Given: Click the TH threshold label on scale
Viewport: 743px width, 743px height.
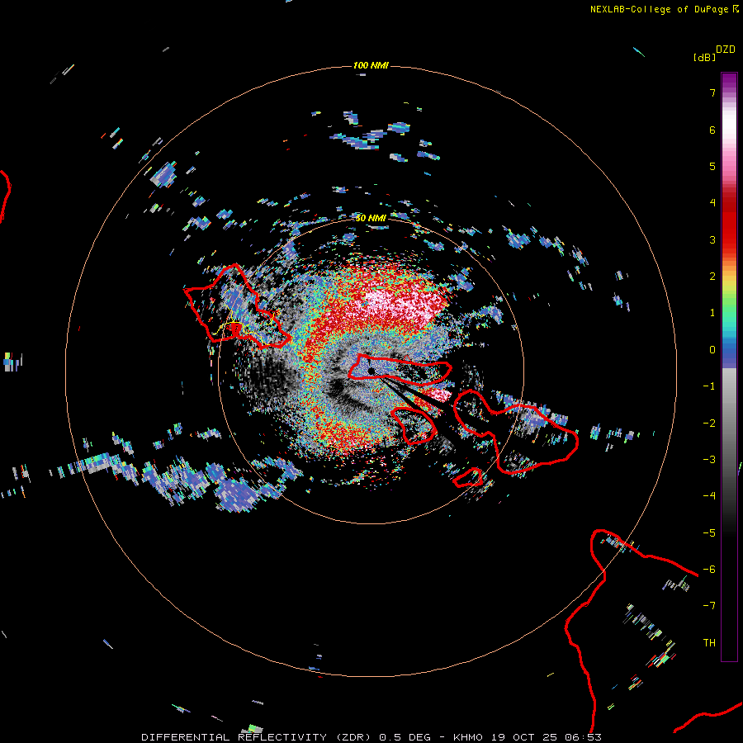Looking at the screenshot, I should [709, 643].
